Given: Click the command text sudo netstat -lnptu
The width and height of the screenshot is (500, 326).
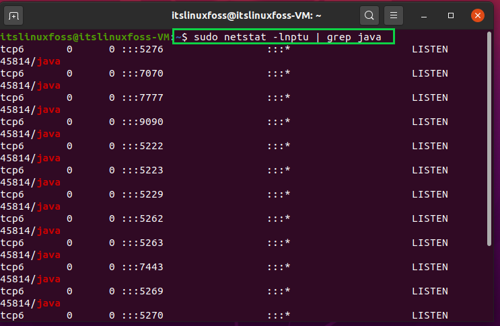Looking at the screenshot, I should point(251,37).
